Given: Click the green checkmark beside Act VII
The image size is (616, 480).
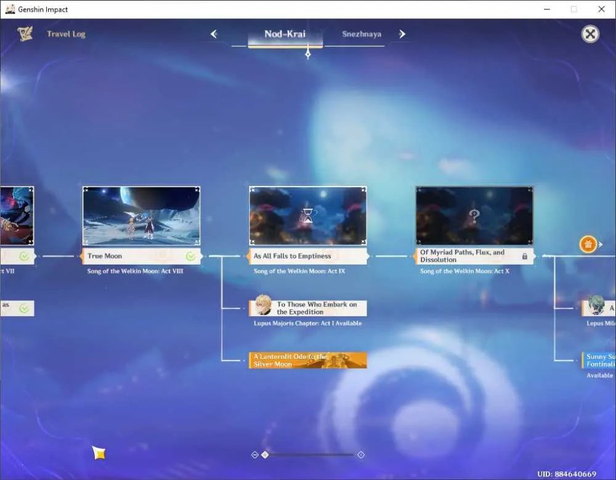Looking at the screenshot, I should (24, 256).
